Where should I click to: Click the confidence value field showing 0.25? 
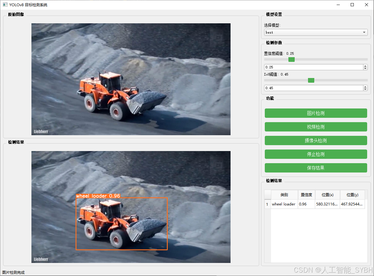tap(313, 67)
